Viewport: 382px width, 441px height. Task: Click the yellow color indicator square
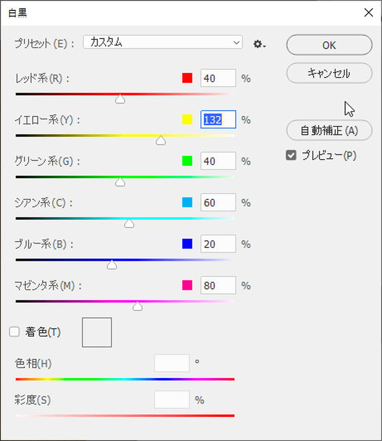(x=187, y=120)
